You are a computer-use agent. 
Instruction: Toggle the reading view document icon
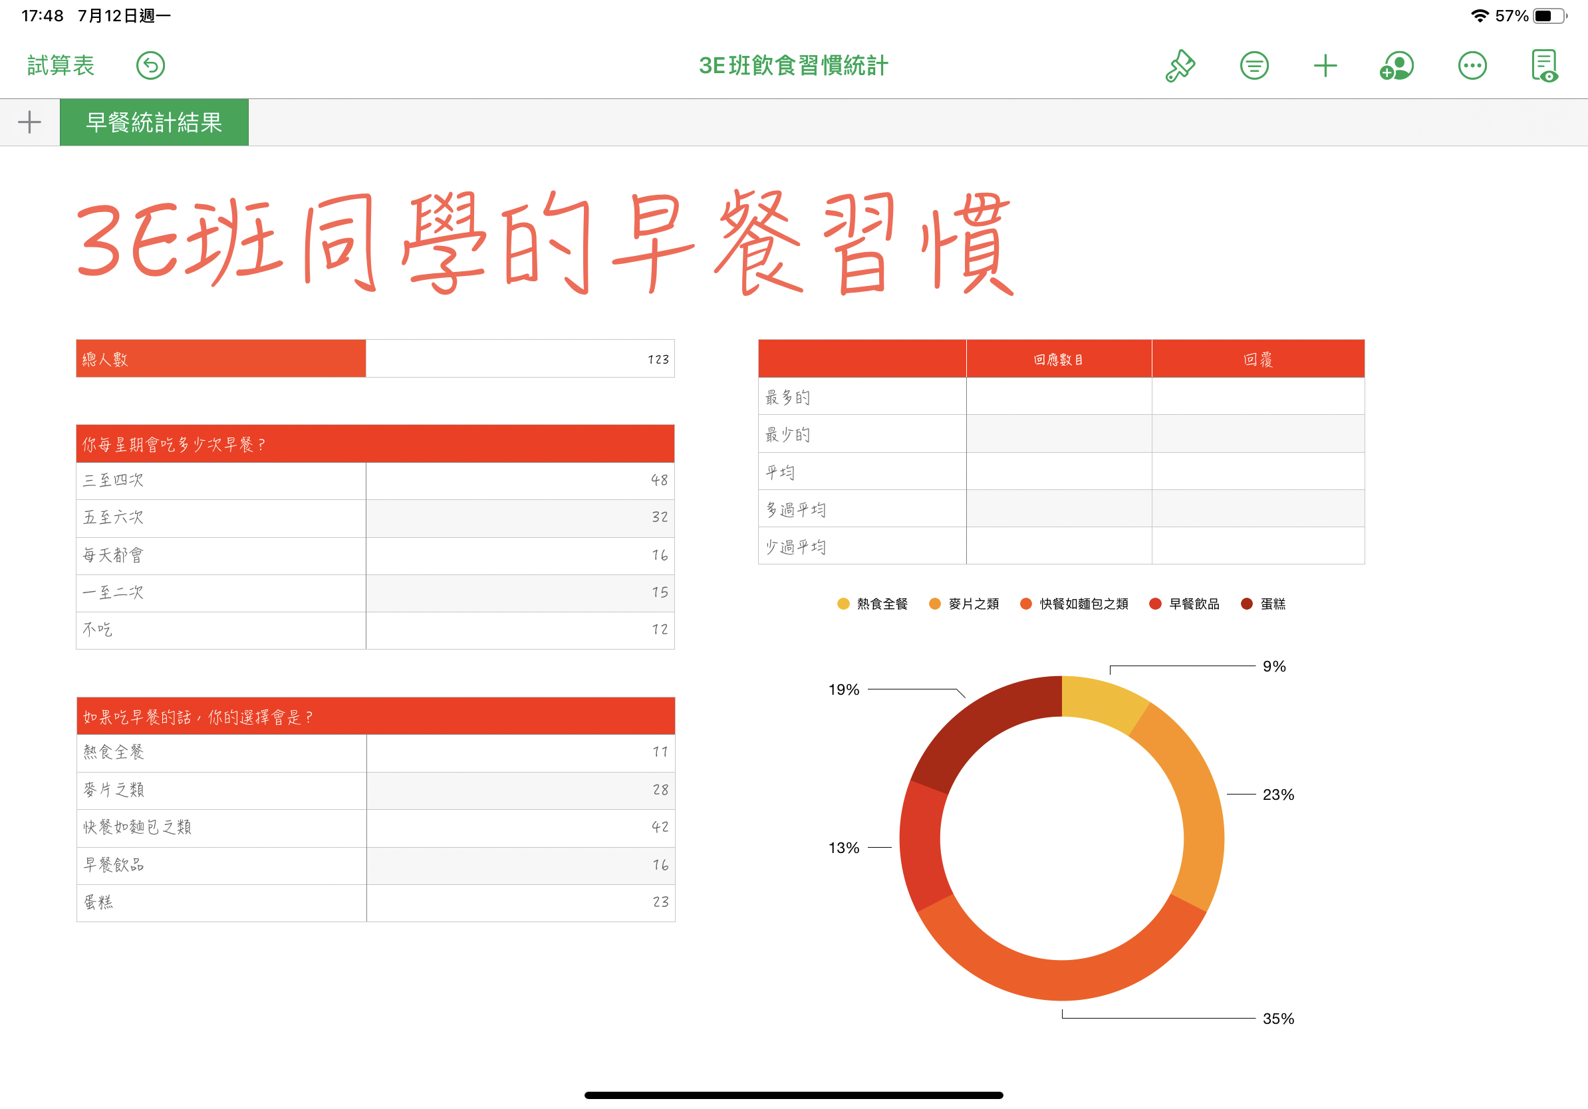click(1544, 66)
